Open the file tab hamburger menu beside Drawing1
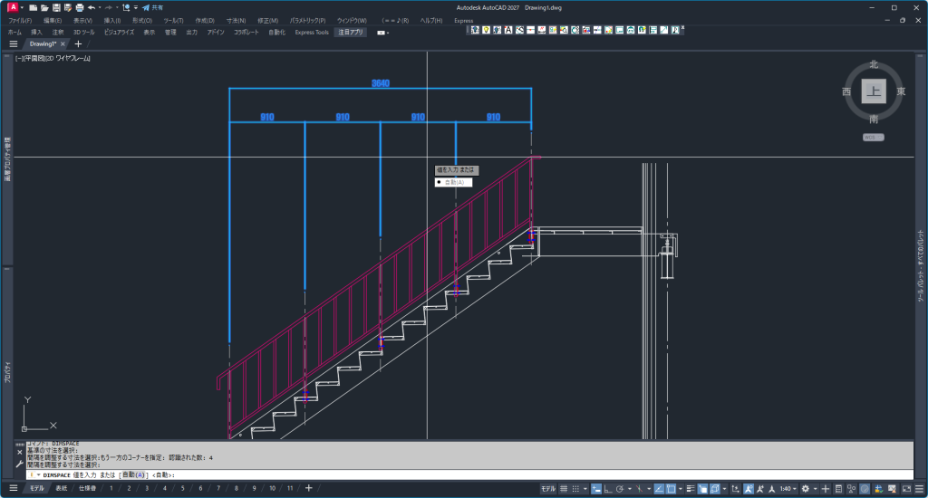The image size is (928, 498). [x=13, y=43]
